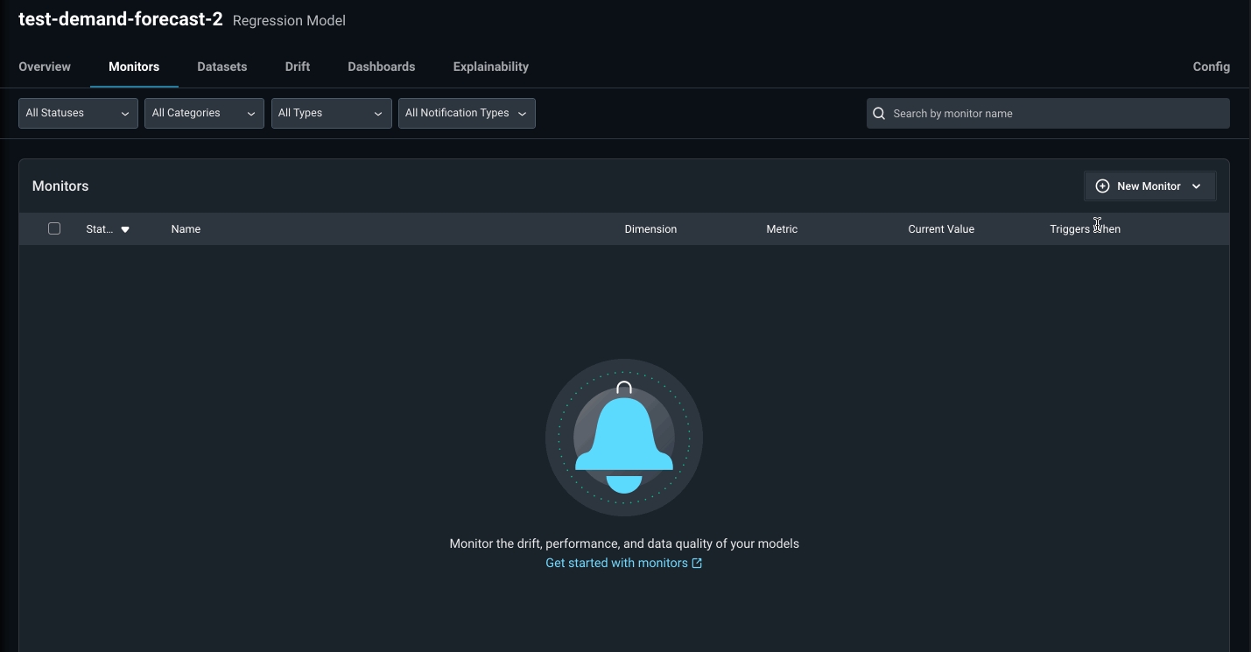Viewport: 1251px width, 652px height.
Task: Click the Status column sort arrow
Action: point(125,229)
